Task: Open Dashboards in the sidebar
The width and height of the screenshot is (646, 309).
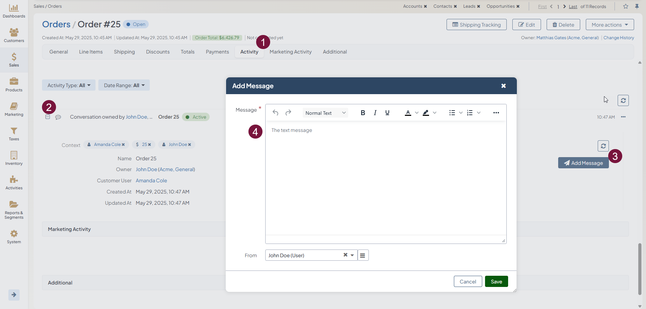Action: point(14,11)
